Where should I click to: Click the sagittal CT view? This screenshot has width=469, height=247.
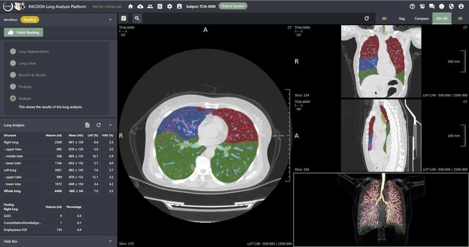pyautogui.click(x=381, y=136)
